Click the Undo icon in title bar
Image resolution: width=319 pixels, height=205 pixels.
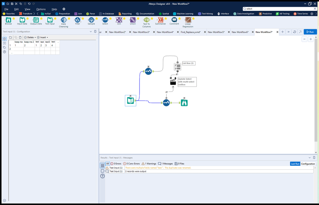pyautogui.click(x=29, y=4)
